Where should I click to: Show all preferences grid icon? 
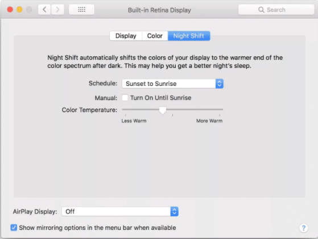81,10
